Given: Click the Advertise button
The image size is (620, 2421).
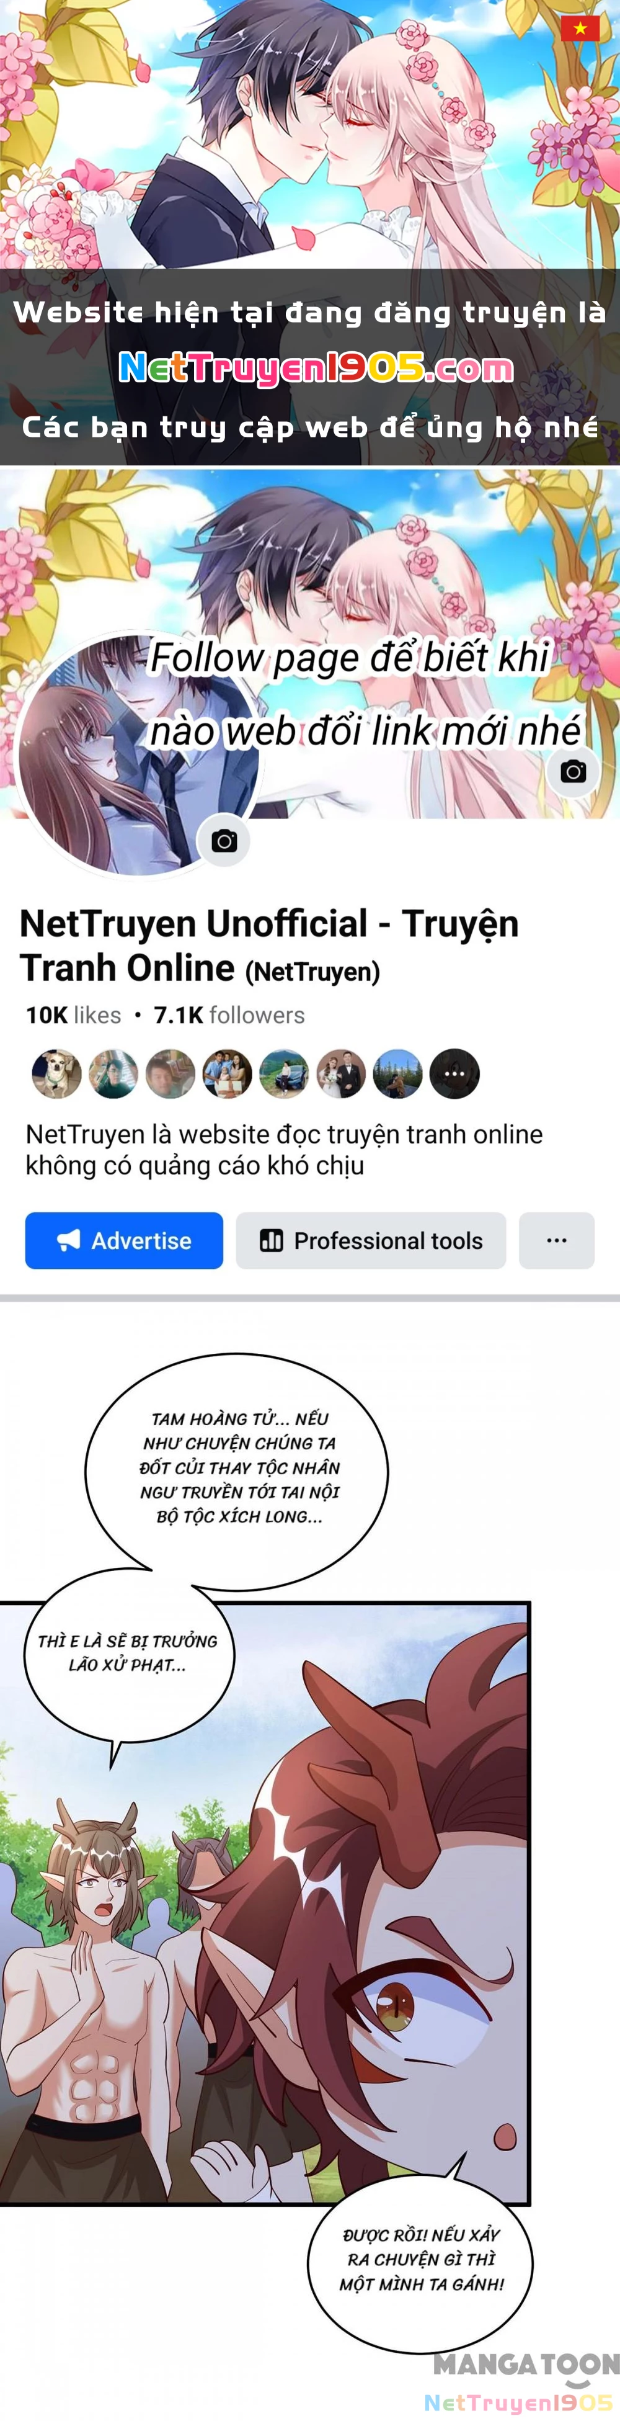Looking at the screenshot, I should pyautogui.click(x=124, y=1240).
